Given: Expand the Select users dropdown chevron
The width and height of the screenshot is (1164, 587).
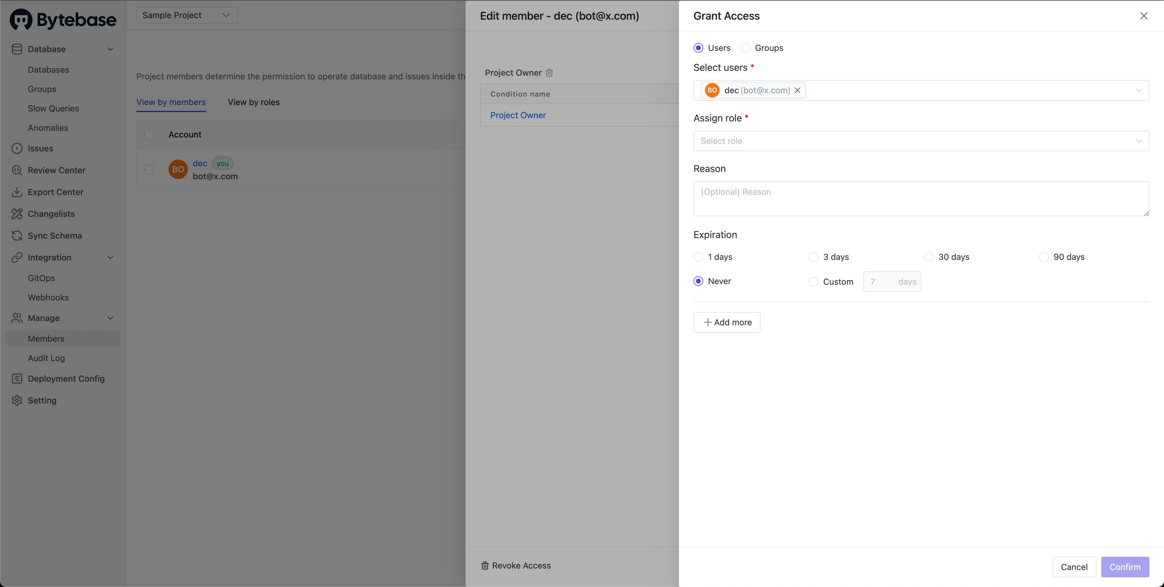Looking at the screenshot, I should coord(1139,90).
